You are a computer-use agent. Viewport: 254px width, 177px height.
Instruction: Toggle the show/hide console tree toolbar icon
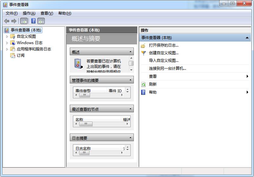click(24, 21)
